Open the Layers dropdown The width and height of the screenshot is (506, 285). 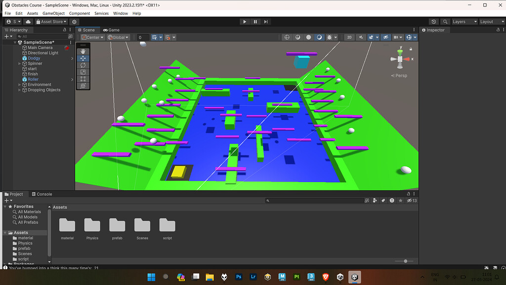click(464, 22)
